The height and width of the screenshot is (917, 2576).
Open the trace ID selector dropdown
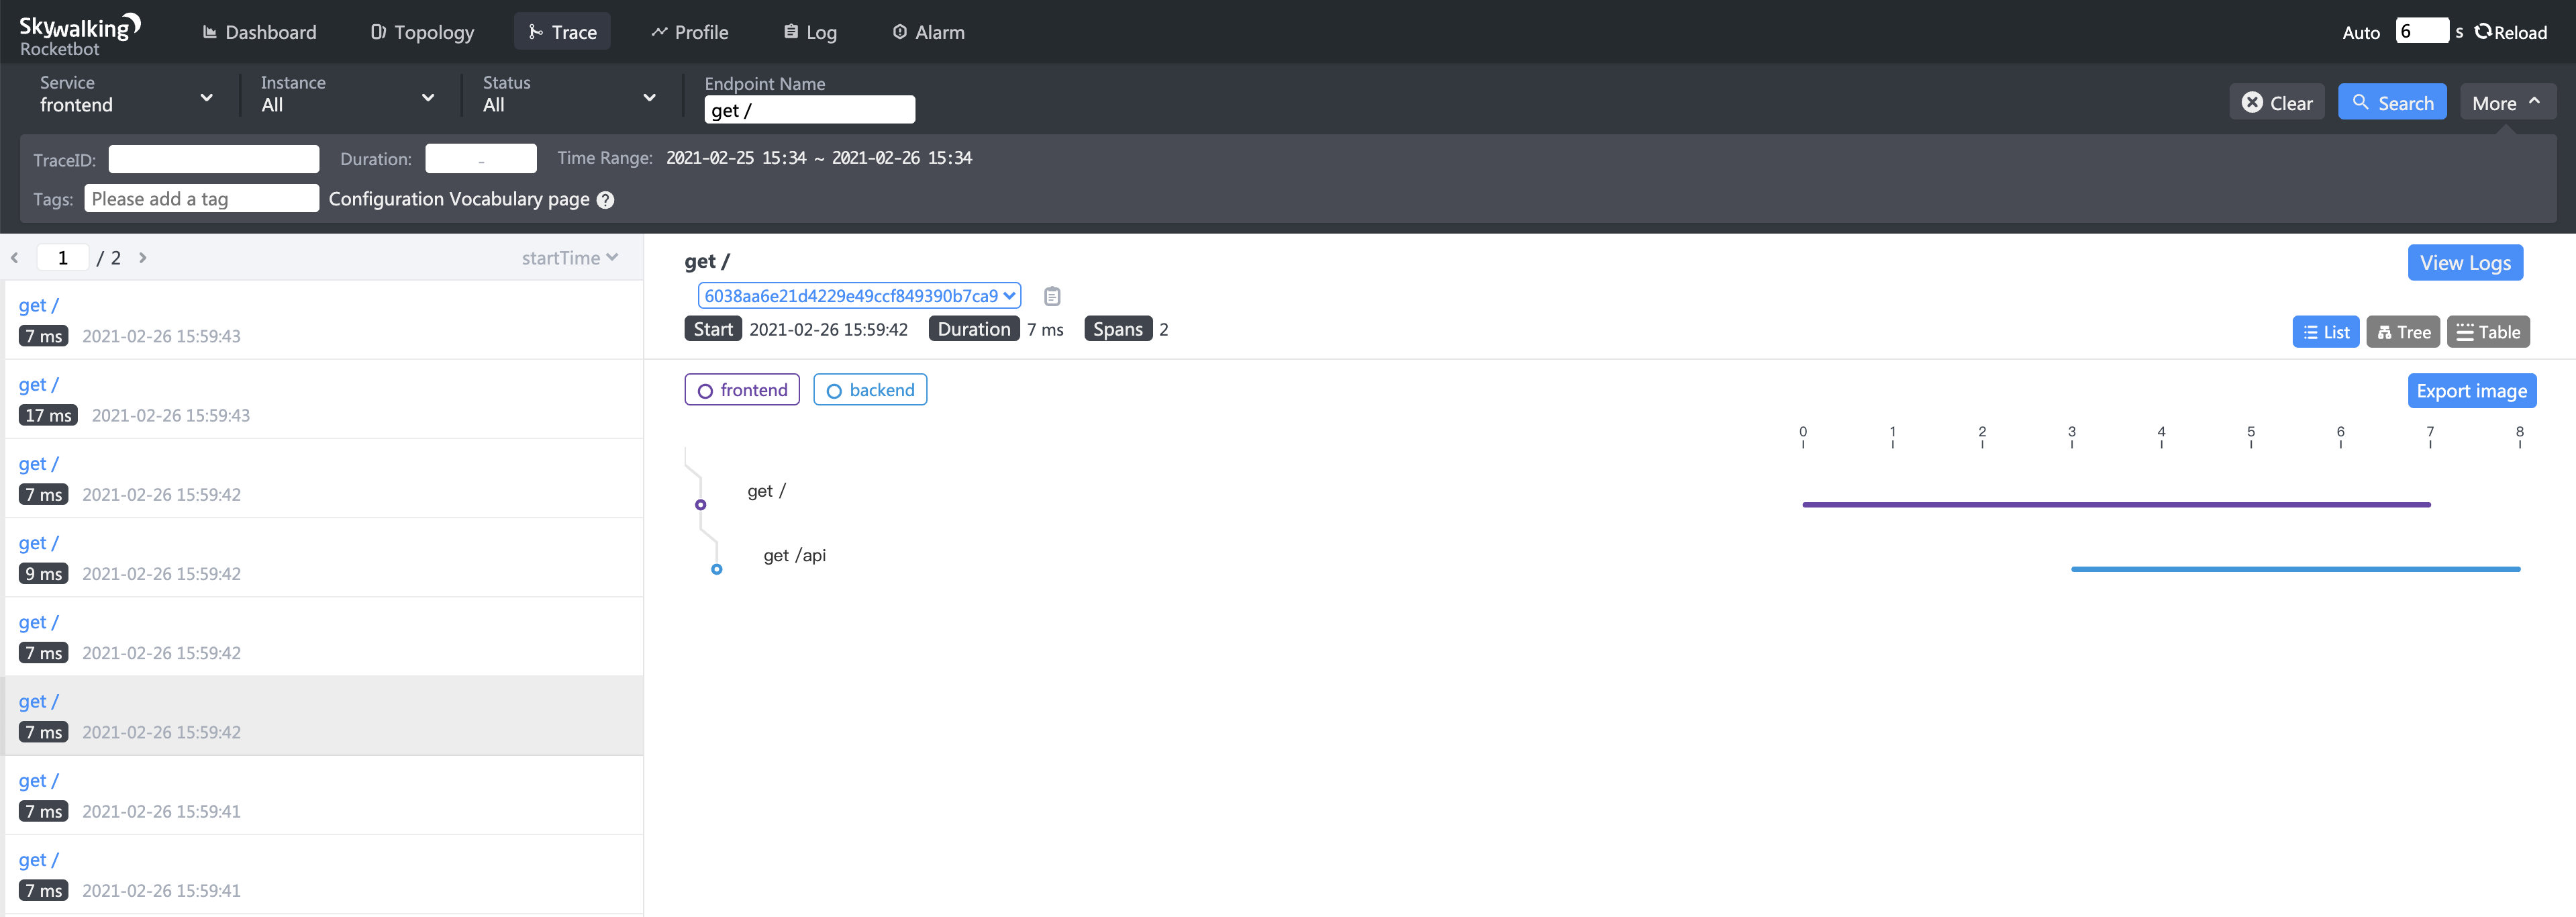[858, 296]
